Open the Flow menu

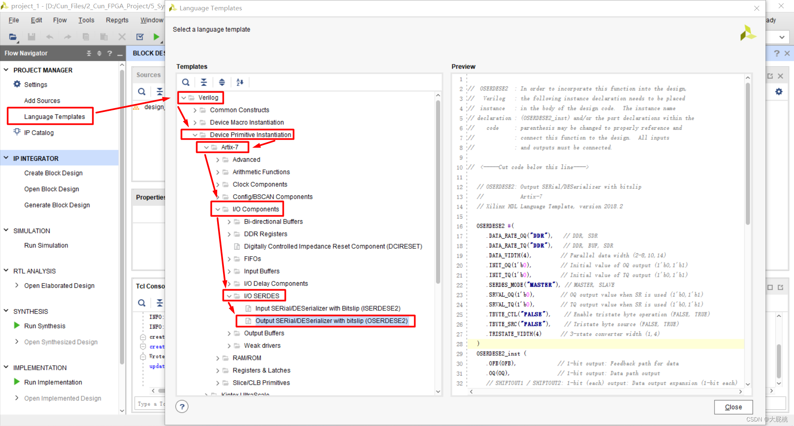(60, 20)
